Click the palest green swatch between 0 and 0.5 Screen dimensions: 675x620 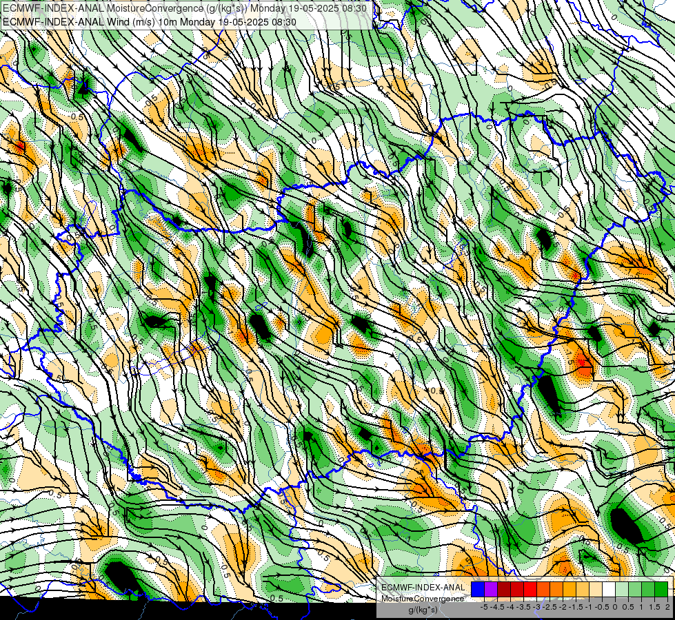click(x=622, y=589)
